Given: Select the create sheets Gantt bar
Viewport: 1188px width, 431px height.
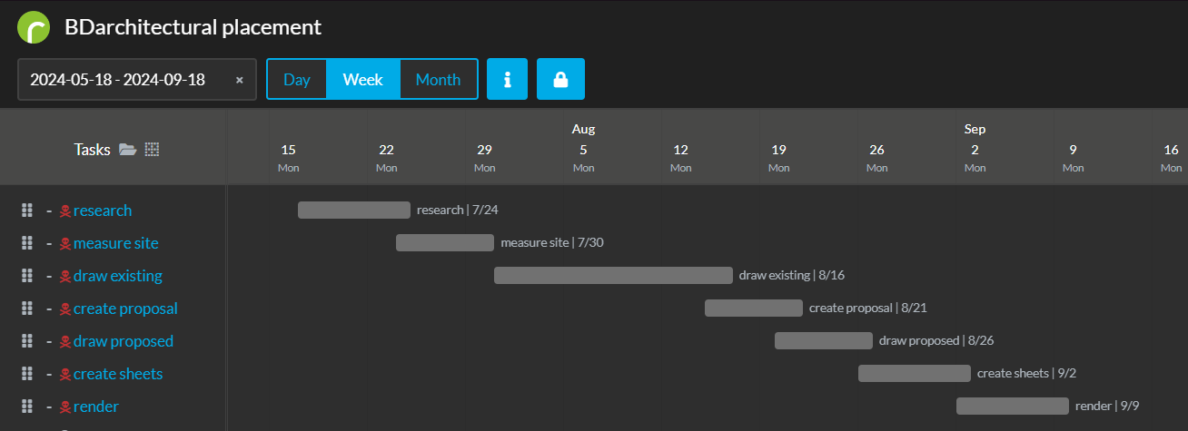Looking at the screenshot, I should [x=915, y=374].
